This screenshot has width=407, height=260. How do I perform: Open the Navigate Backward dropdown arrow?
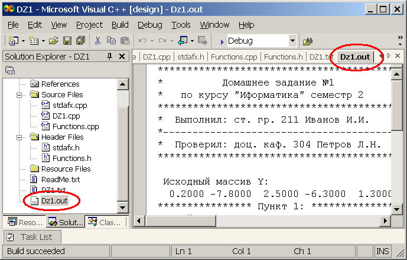[192, 41]
